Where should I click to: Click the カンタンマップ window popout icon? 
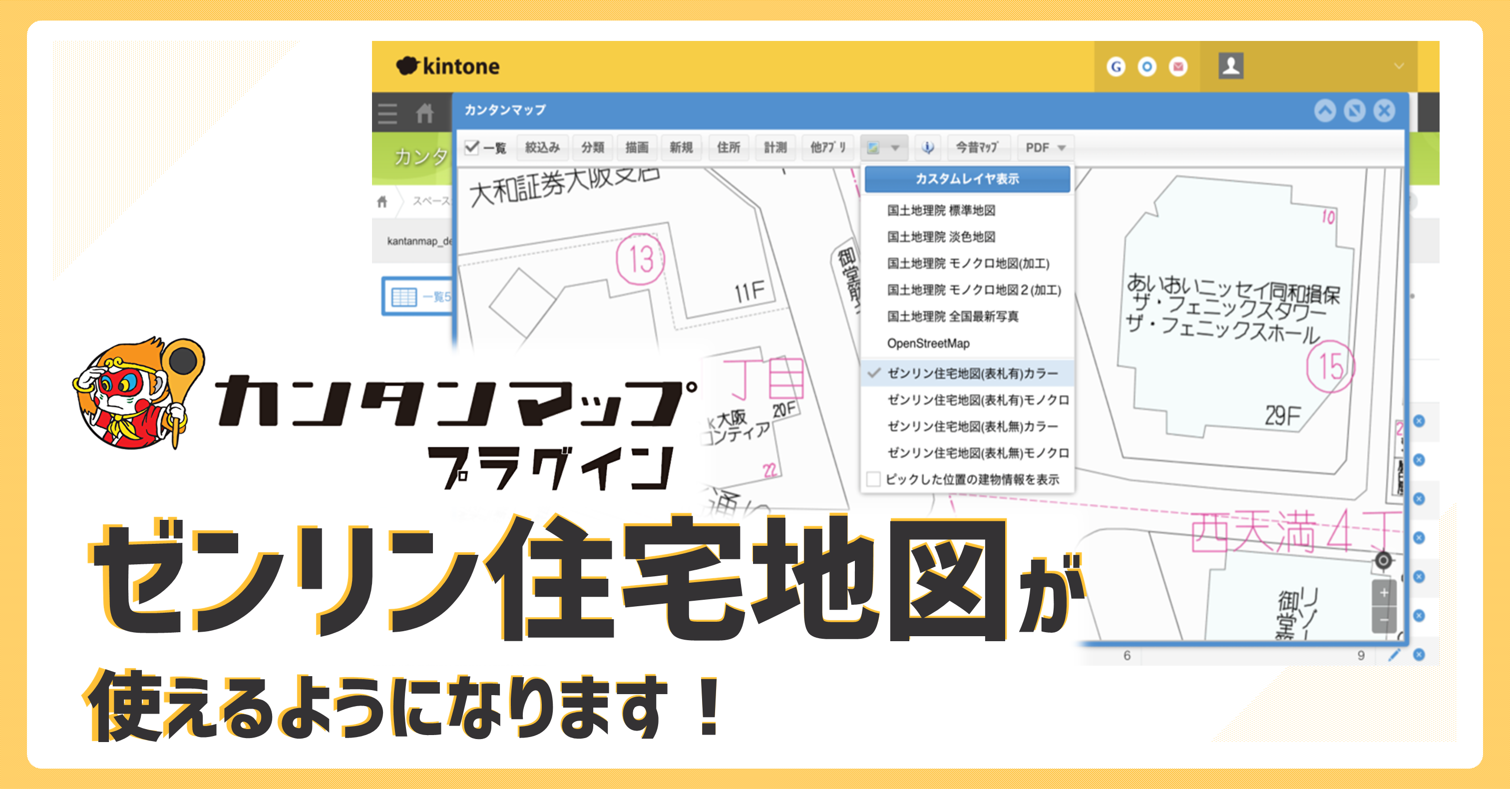coord(1355,110)
